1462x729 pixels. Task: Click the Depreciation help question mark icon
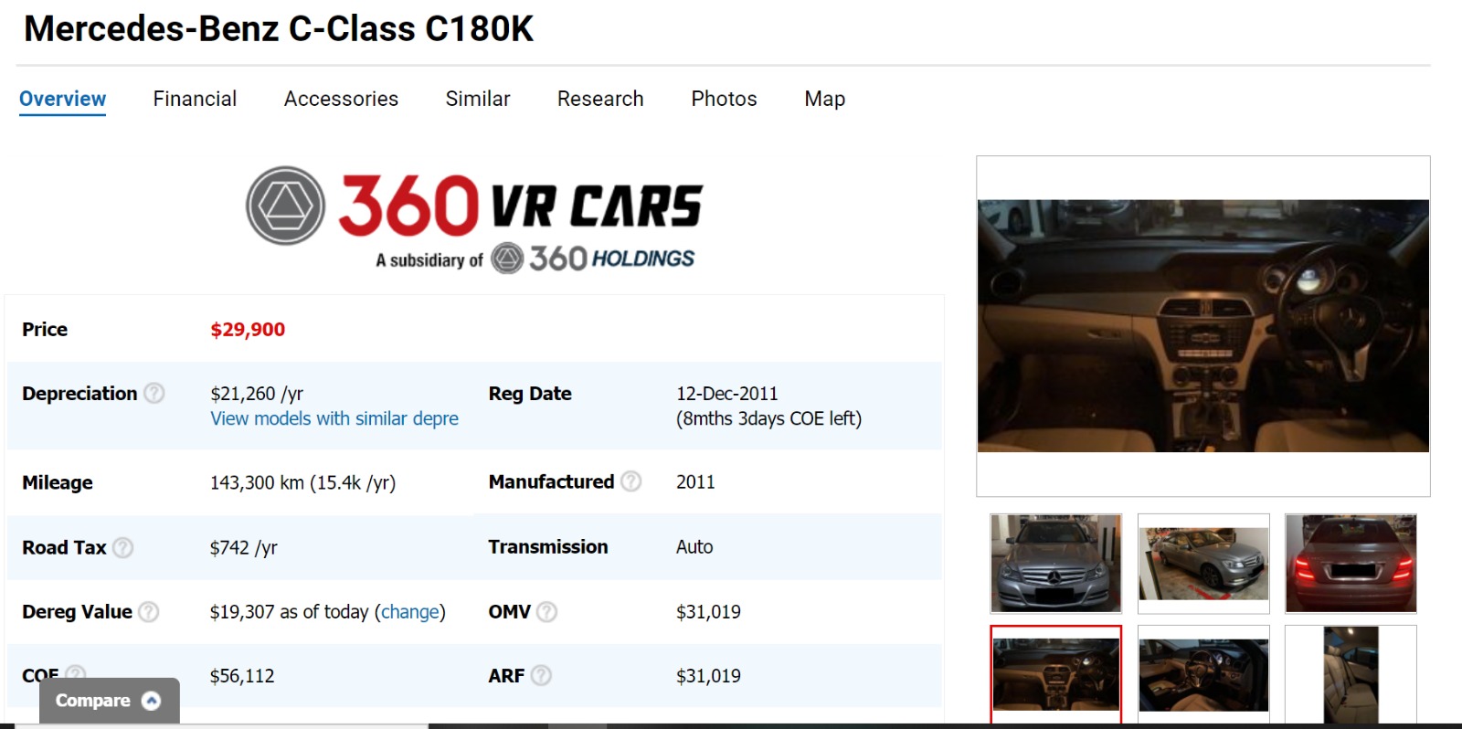[x=154, y=394]
